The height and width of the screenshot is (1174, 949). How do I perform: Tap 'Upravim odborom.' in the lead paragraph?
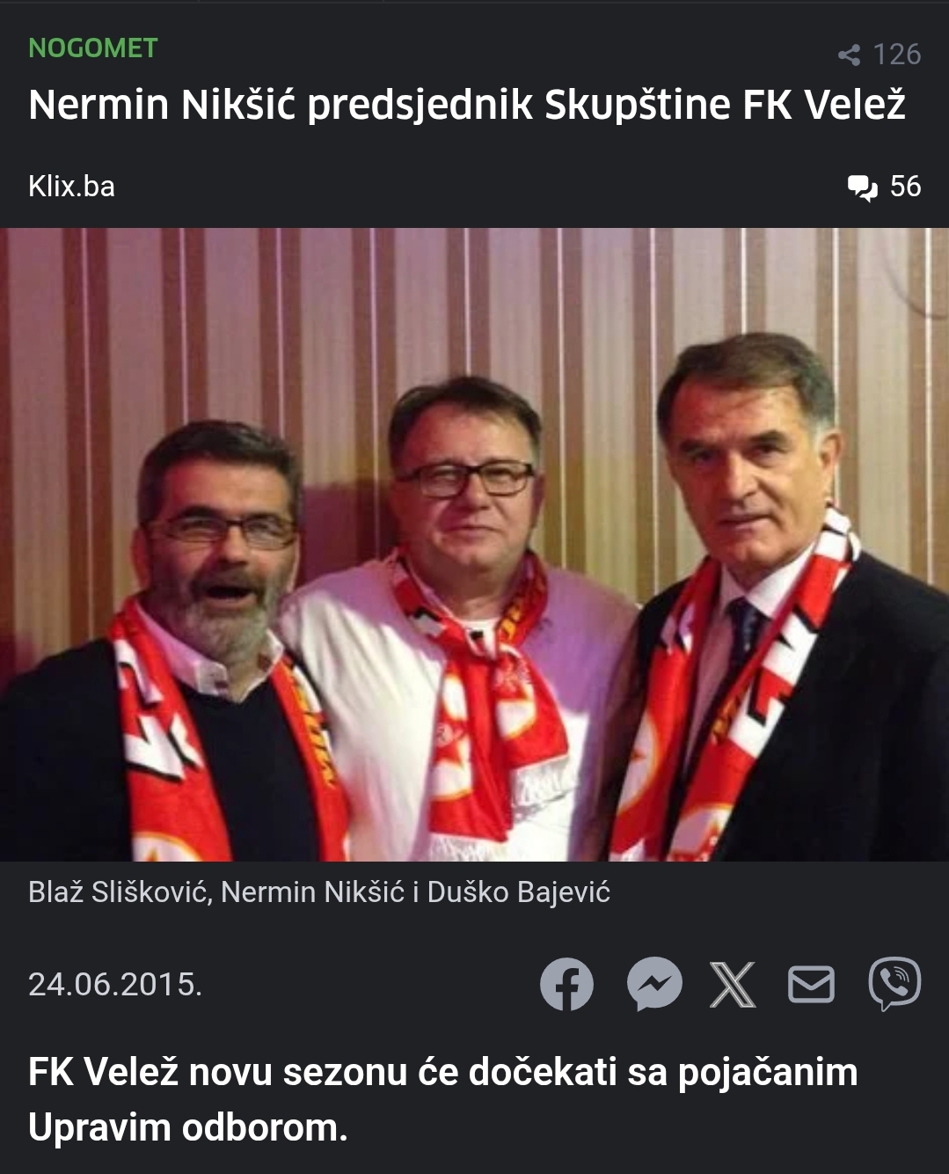(188, 1127)
